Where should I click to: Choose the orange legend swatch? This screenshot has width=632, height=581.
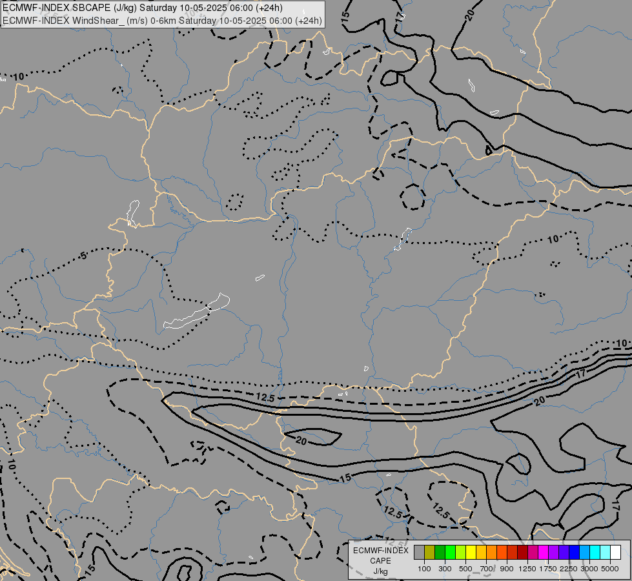492,553
